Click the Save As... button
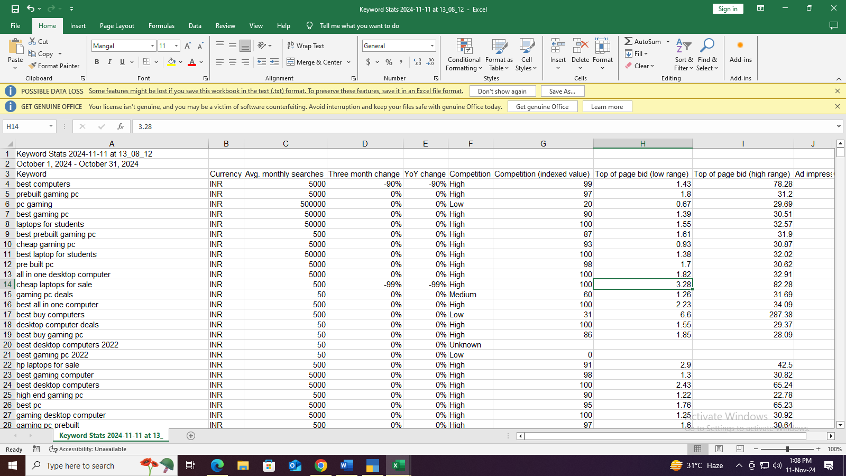Viewport: 846px width, 476px height. (x=562, y=91)
